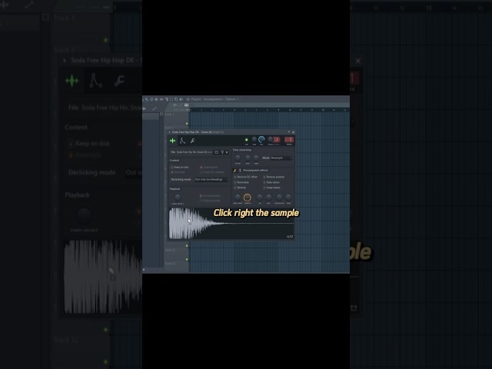
Task: Click the mixer Track selector showing 1
Action: click(x=289, y=140)
